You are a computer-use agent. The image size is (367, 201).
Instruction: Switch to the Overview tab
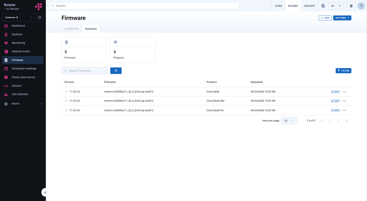tap(72, 29)
